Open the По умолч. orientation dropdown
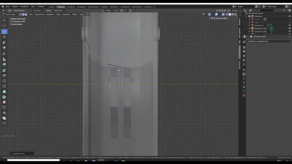The height and width of the screenshot is (164, 292). (37, 10)
